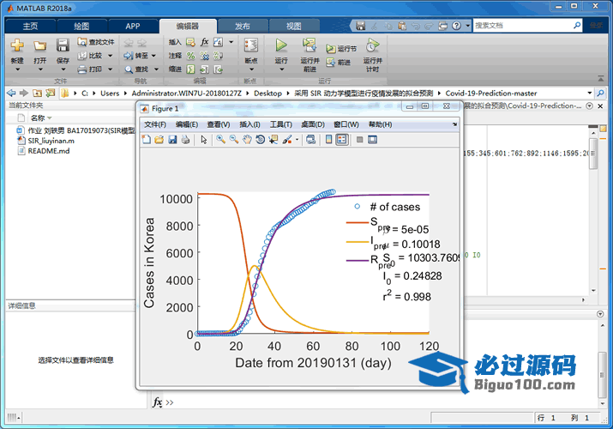Click the 保存 (Save) floppy icon
The image size is (613, 429).
(63, 45)
